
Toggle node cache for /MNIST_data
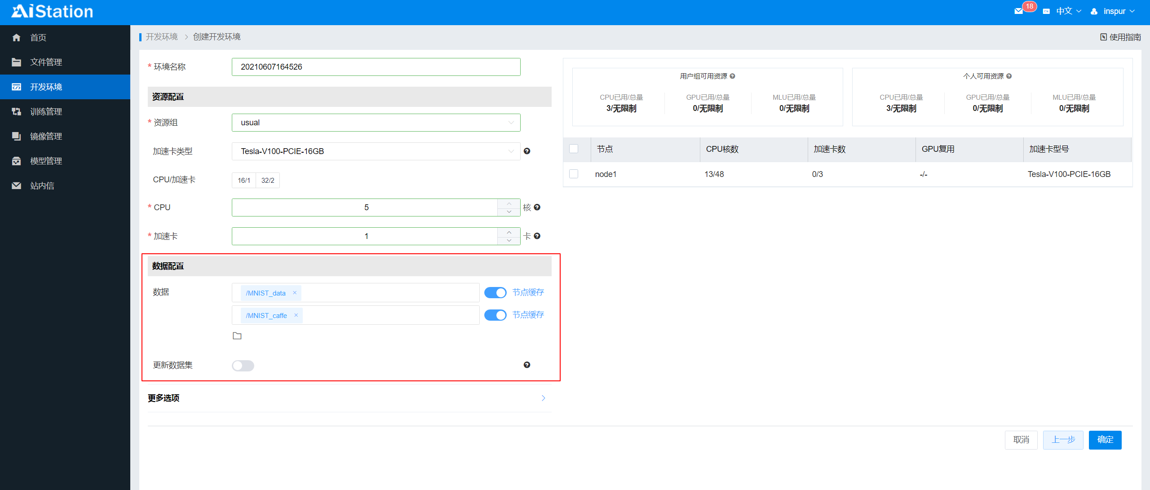[x=495, y=293]
